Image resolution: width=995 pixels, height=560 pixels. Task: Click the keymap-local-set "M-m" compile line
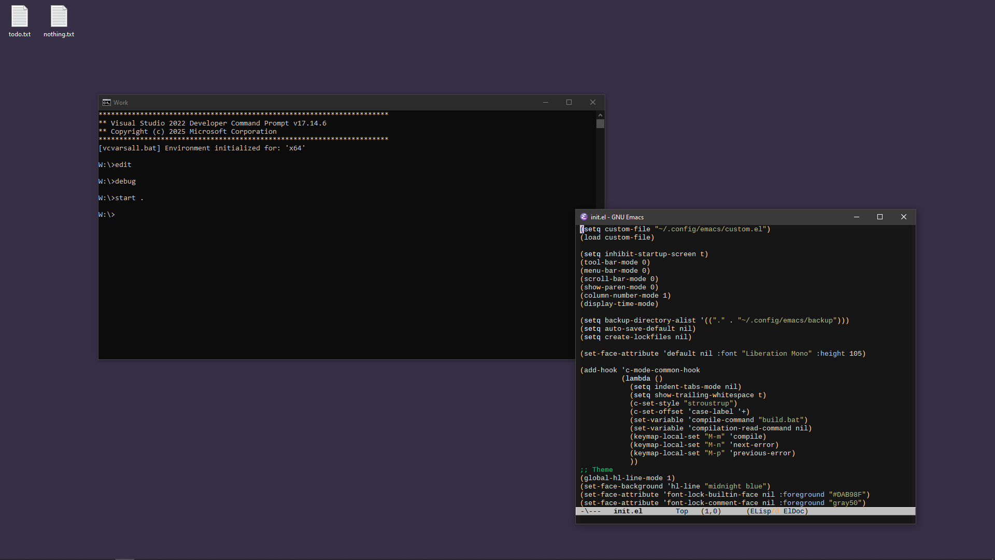point(698,437)
